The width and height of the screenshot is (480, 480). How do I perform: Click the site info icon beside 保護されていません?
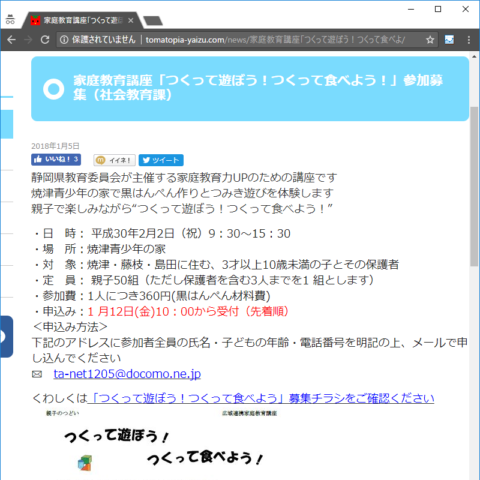[64, 40]
